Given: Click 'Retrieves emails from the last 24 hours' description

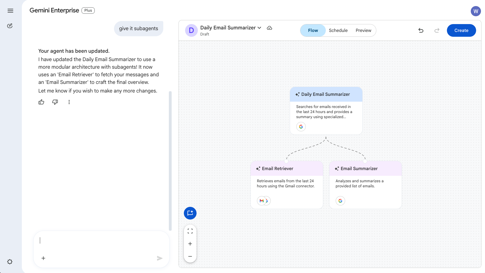Looking at the screenshot, I should point(286,184).
